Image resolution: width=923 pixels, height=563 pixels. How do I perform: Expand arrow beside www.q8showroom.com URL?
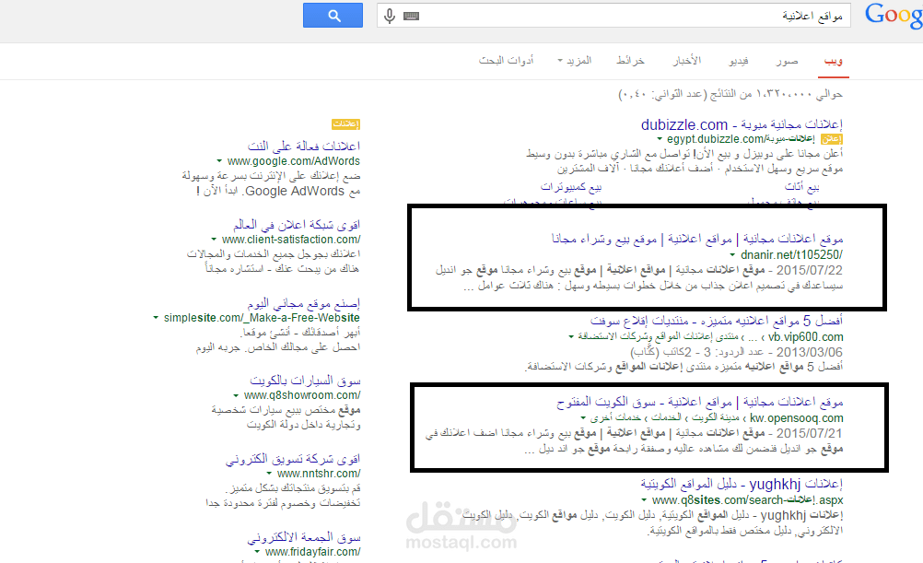(x=236, y=395)
